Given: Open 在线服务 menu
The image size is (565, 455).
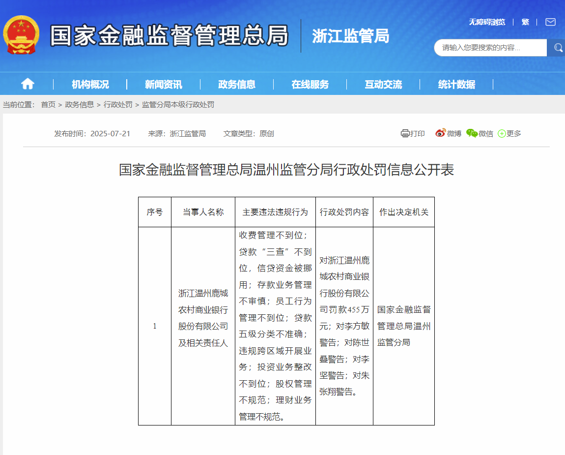Looking at the screenshot, I should [x=310, y=85].
